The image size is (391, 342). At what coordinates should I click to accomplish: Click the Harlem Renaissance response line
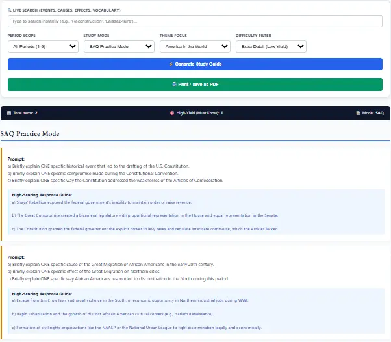point(113,314)
